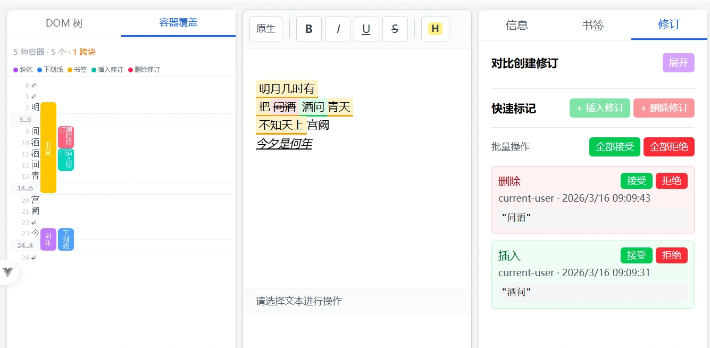Screen dimensions: 710x348
Task: Expand the collapsed 14…6 rows
Action: click(x=24, y=188)
